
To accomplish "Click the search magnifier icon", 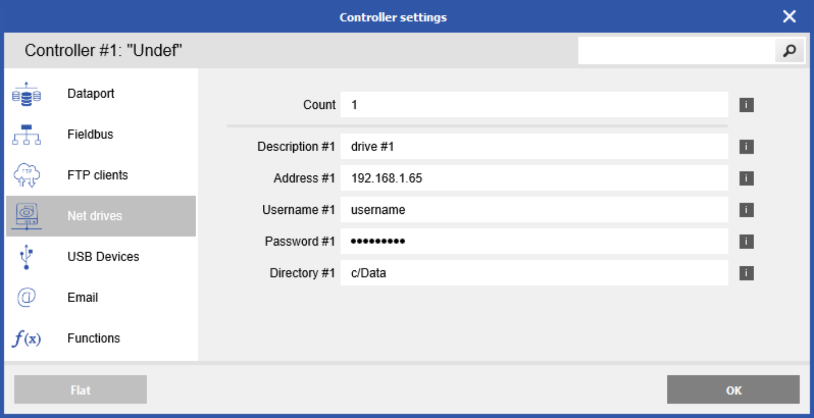I will click(789, 50).
